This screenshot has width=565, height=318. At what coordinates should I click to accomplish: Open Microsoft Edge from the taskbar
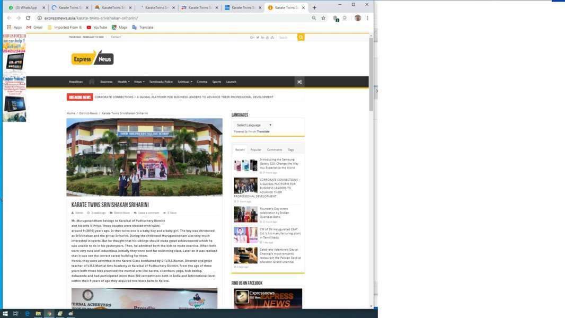coord(27,314)
